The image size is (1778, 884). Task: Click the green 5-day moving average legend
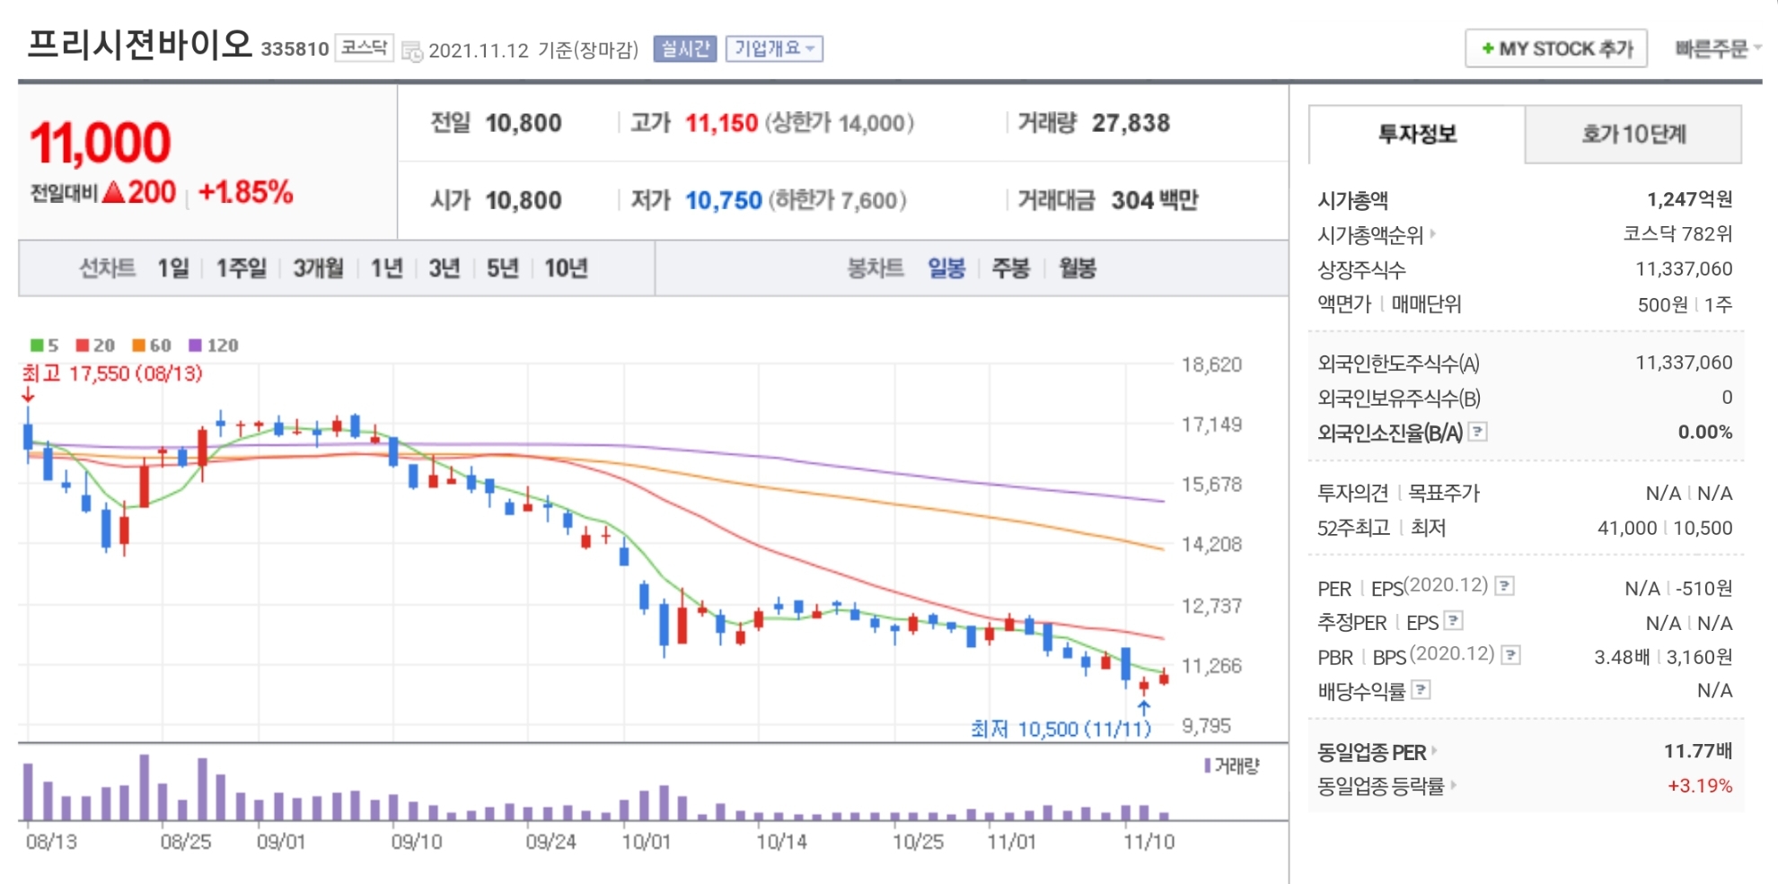pyautogui.click(x=44, y=346)
